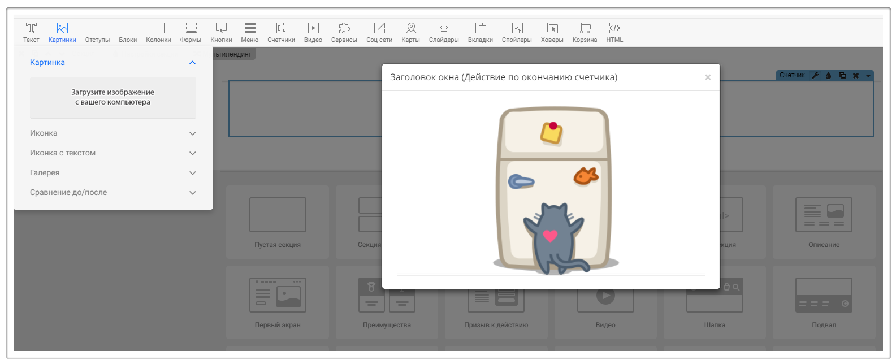896x364 pixels.
Task: Click the upload image from computer button
Action: [x=113, y=97]
